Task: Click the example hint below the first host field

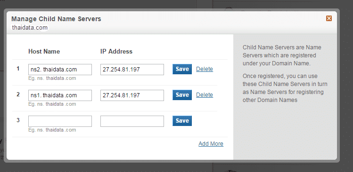Action: (52, 78)
